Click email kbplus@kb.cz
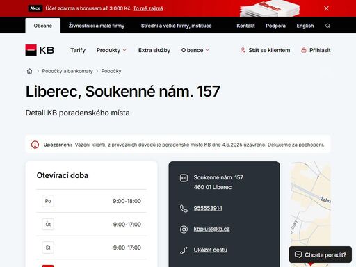This screenshot has width=356, height=267. tap(211, 229)
